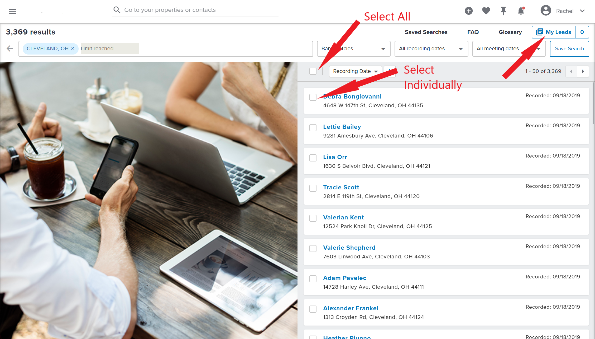Go to previous results page arrow
The width and height of the screenshot is (595, 339).
click(x=571, y=71)
